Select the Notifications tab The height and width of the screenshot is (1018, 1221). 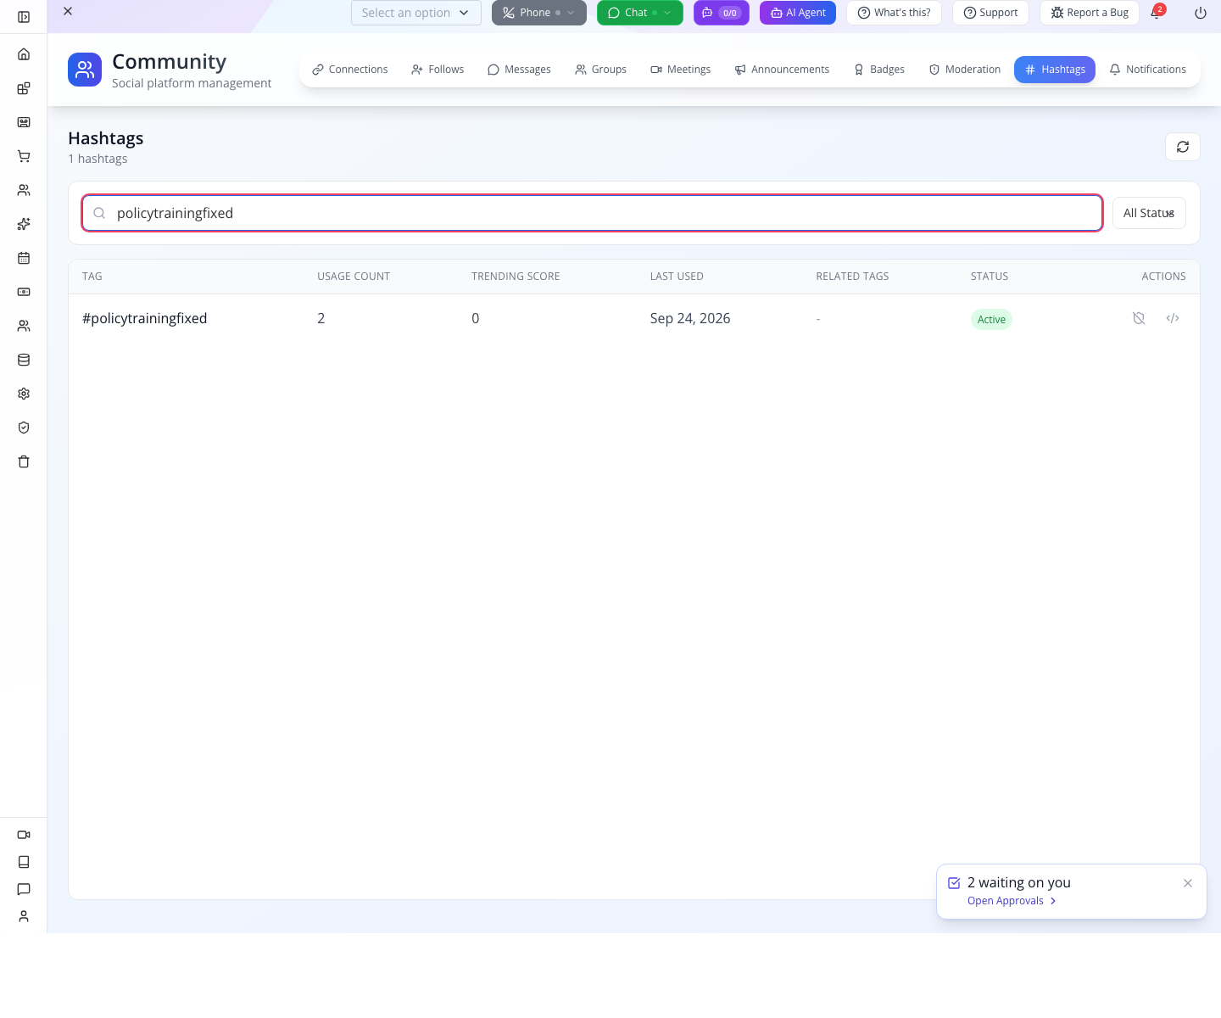point(1147,70)
